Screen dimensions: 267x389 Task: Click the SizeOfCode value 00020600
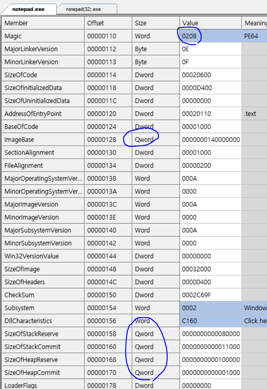(211, 75)
